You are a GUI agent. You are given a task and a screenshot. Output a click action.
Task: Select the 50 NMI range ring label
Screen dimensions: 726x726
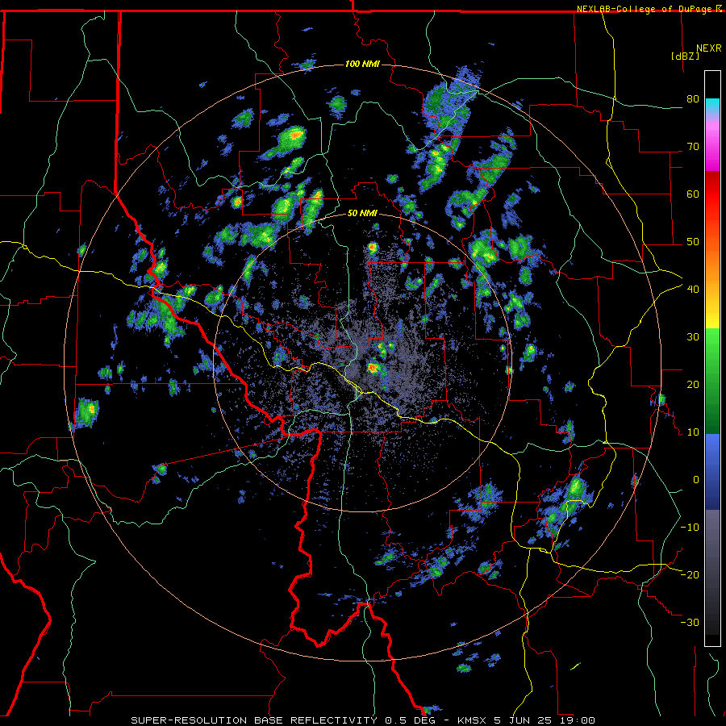[362, 213]
